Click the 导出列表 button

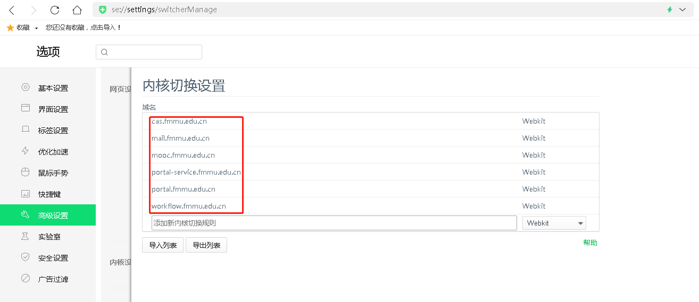(x=206, y=245)
